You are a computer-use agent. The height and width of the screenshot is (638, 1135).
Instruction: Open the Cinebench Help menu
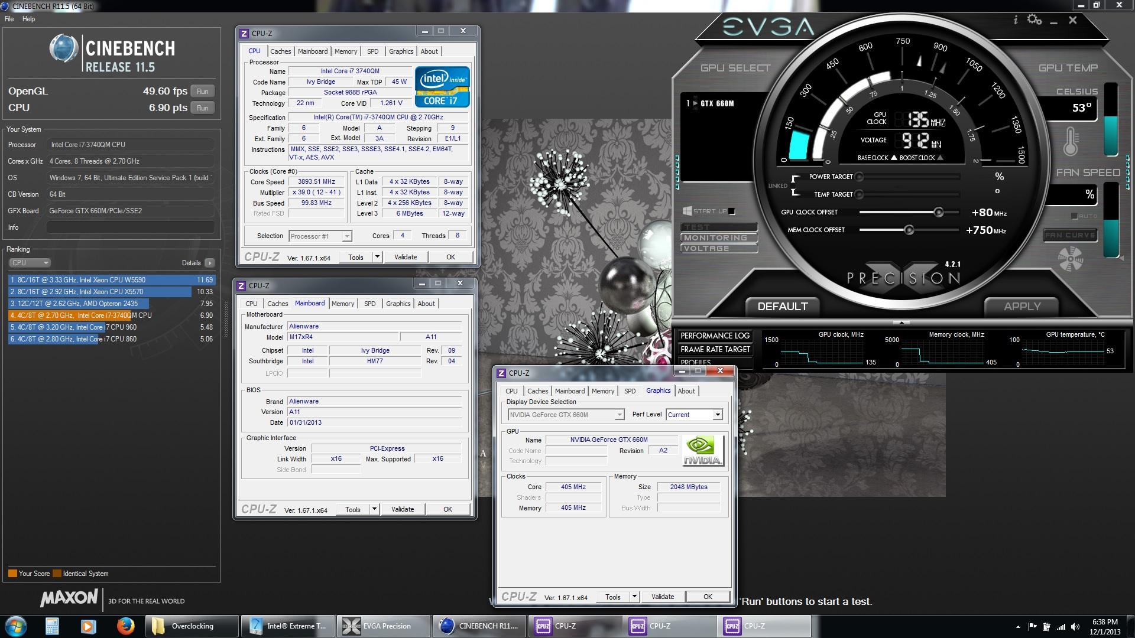28,19
